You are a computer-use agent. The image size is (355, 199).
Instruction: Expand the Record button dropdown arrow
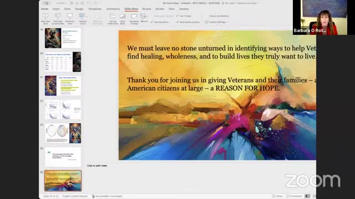pos(148,16)
